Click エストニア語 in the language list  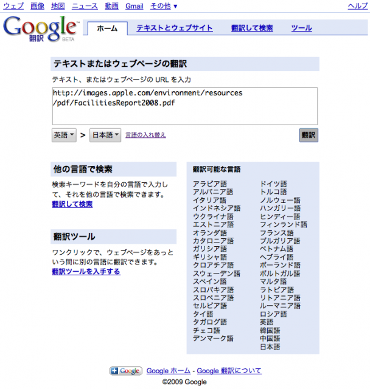(x=214, y=224)
